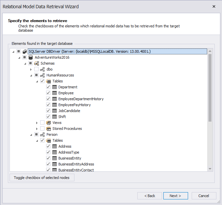
Task: Click the Shift table icon
Action: 54,117
